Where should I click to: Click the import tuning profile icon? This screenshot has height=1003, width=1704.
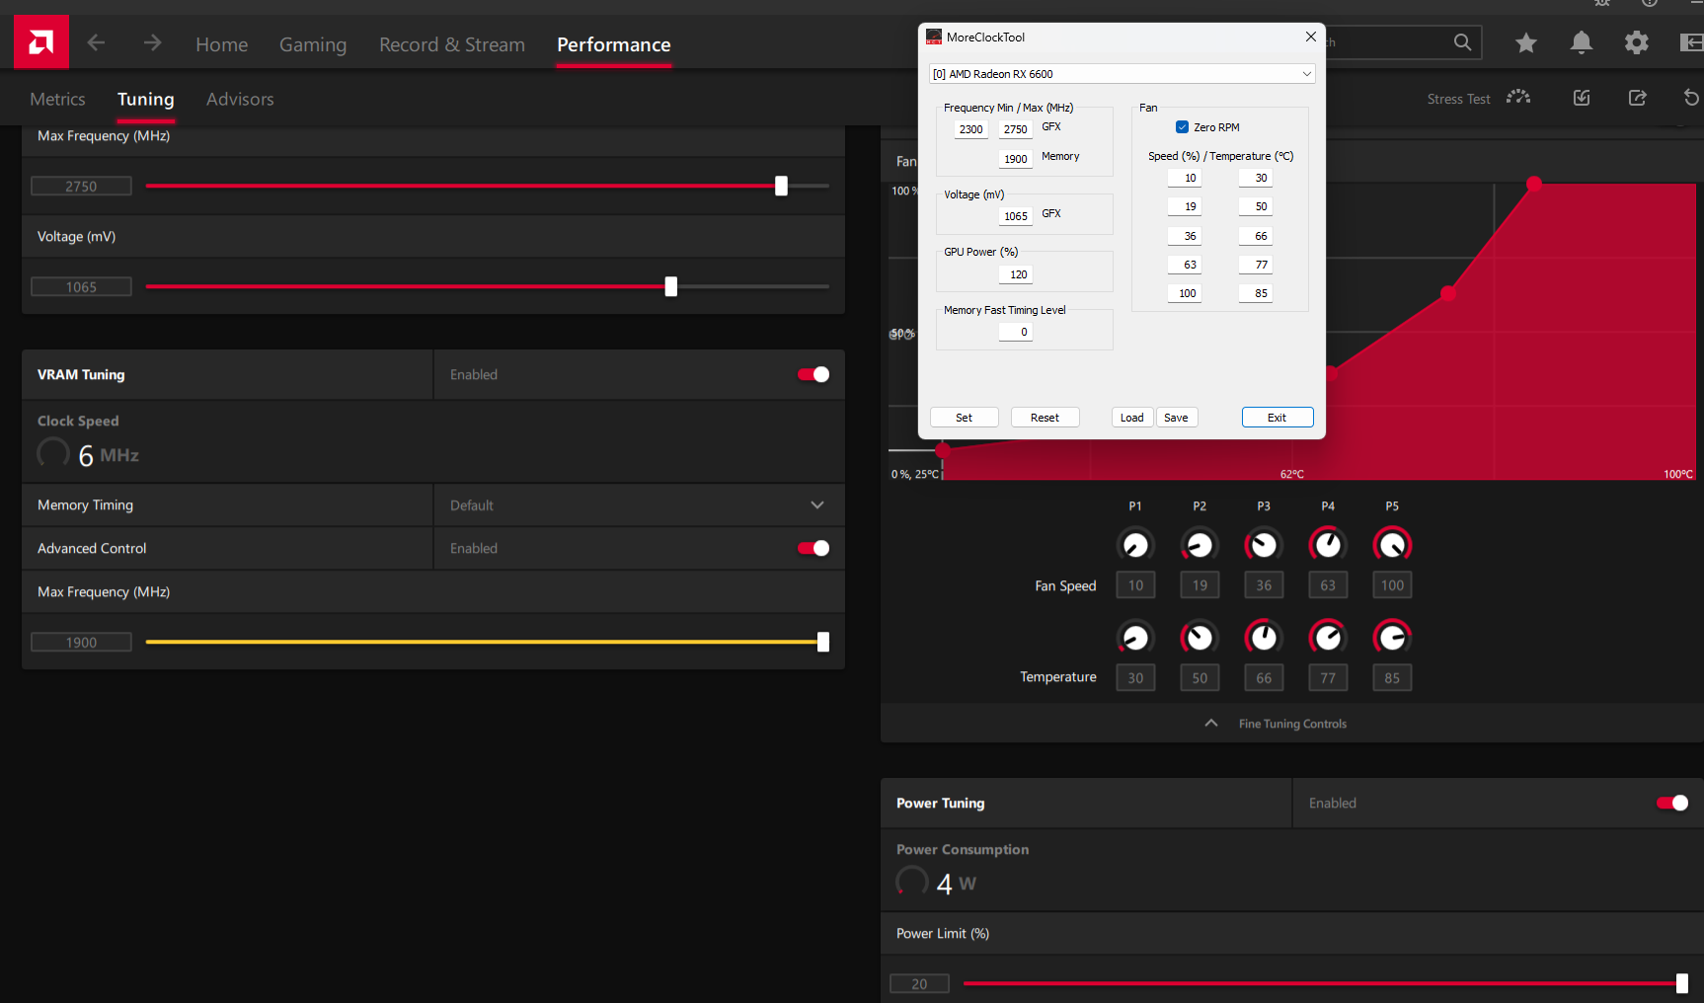[1582, 98]
